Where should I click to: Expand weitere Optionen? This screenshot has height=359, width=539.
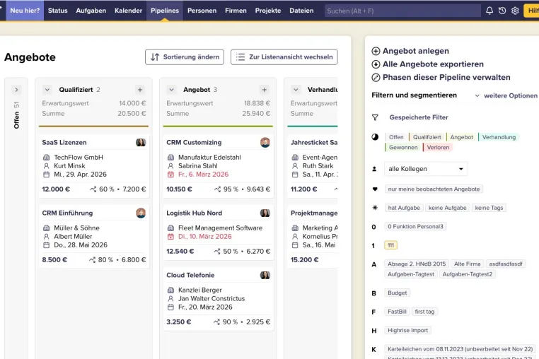click(506, 95)
